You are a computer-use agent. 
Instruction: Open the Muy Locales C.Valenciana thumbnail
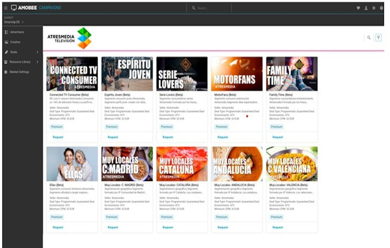[292, 164]
